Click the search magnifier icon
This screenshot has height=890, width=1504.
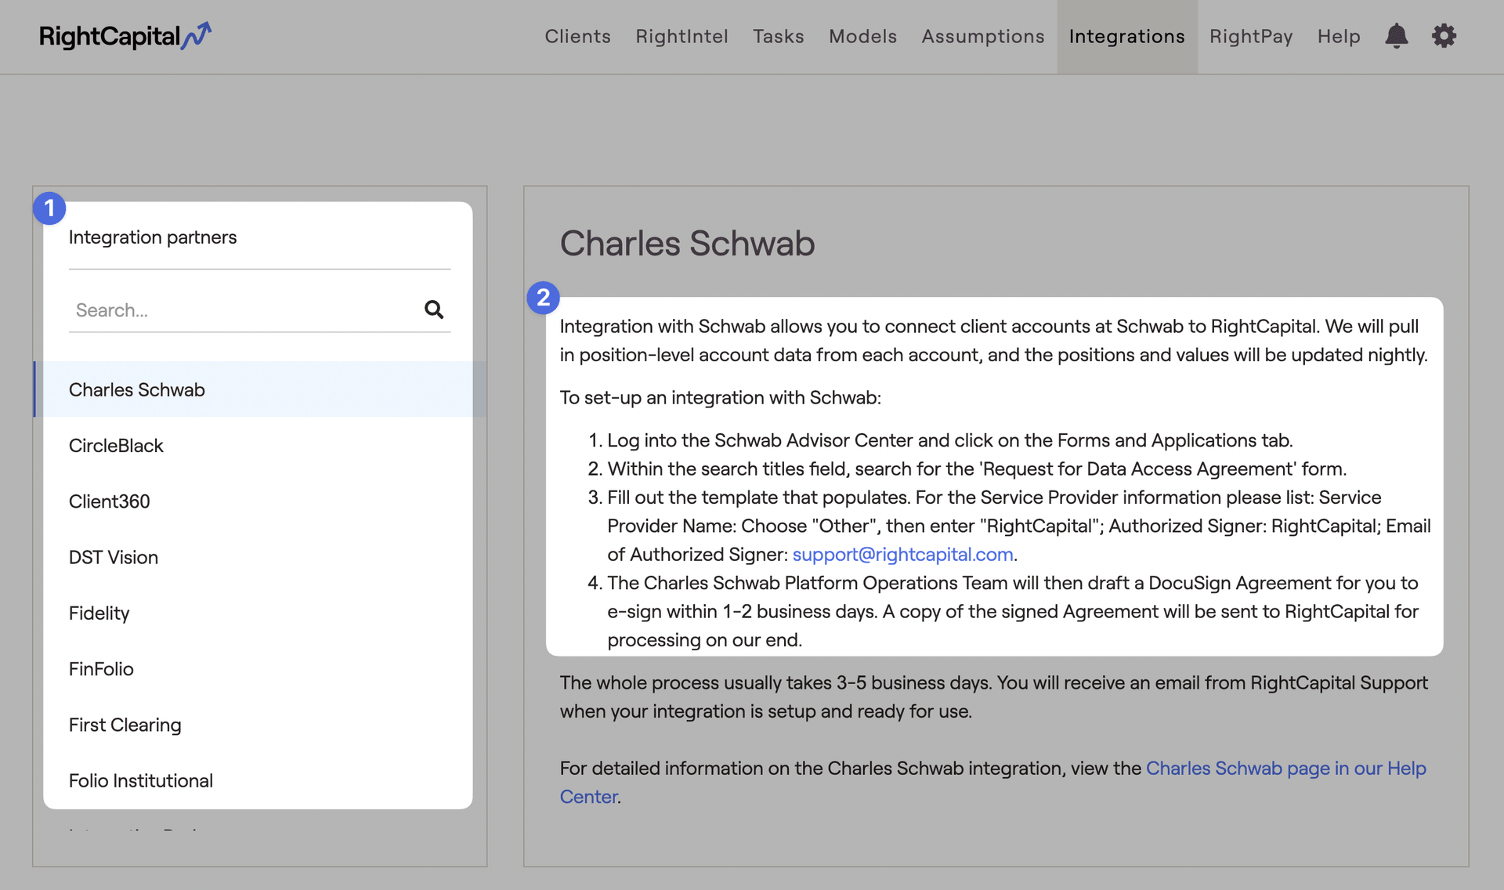(434, 309)
